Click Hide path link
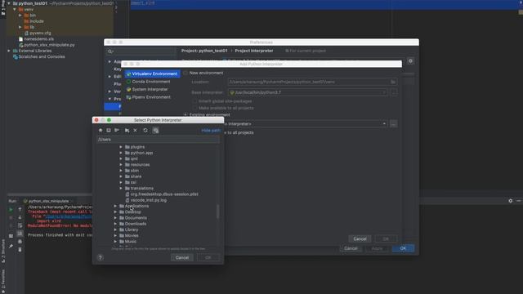Viewport: 523px width, 294px height. [211, 131]
